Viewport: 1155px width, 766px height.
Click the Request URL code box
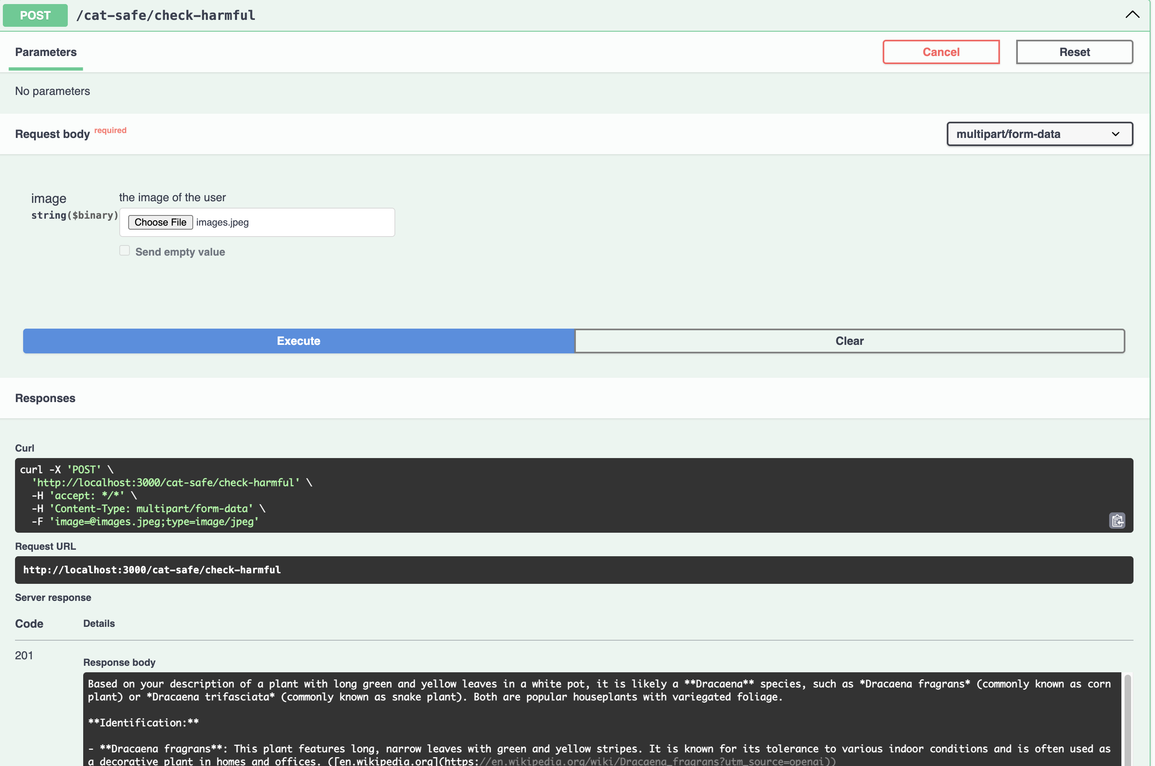tap(573, 570)
